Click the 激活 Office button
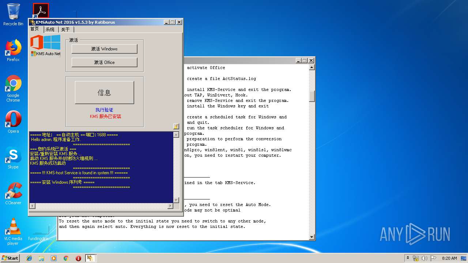This screenshot has width=468, height=263. 104,62
